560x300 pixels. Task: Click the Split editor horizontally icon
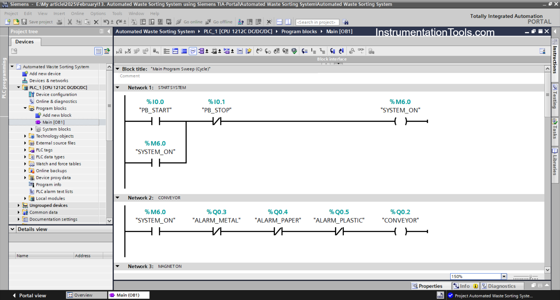[x=279, y=22]
